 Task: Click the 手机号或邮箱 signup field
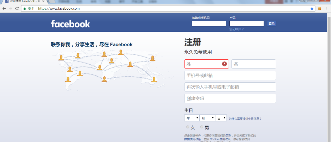click(x=230, y=76)
